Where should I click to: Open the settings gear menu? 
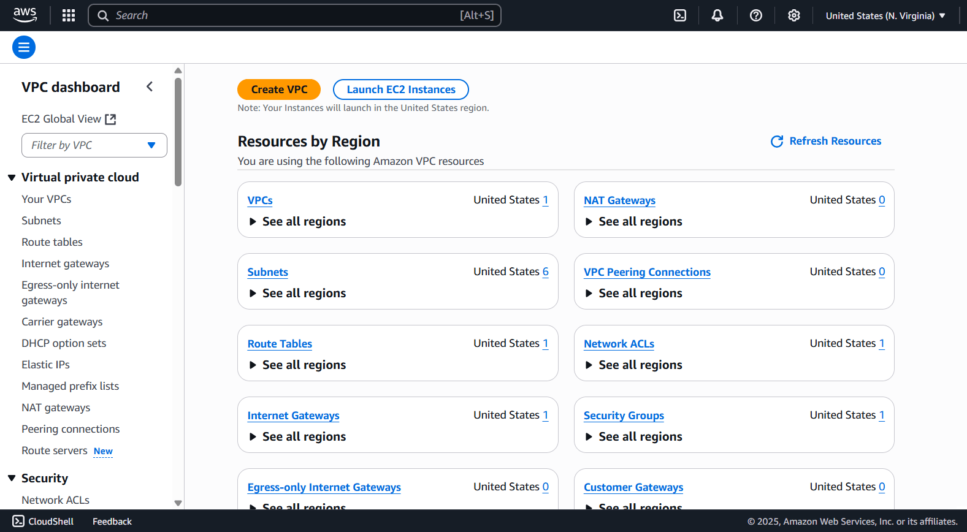(794, 15)
